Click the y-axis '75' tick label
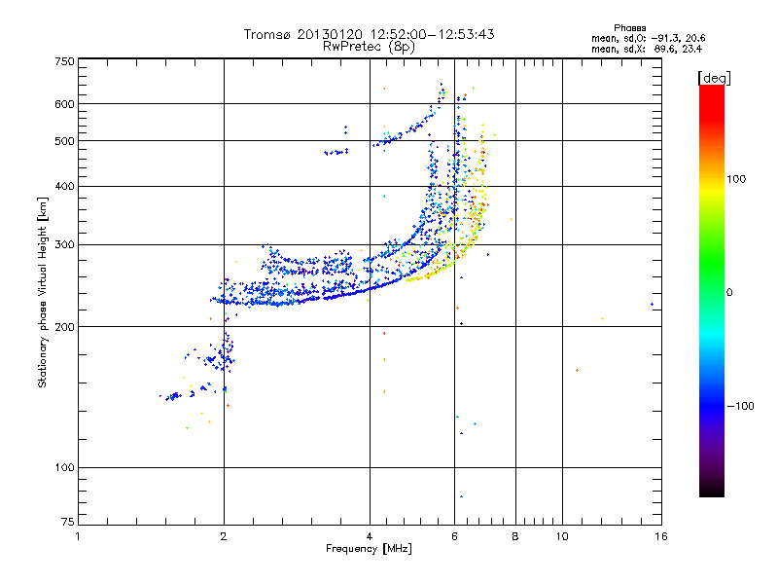 [x=68, y=522]
